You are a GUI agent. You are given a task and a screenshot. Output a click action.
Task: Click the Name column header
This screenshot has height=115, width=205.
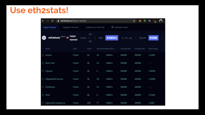tap(48, 49)
